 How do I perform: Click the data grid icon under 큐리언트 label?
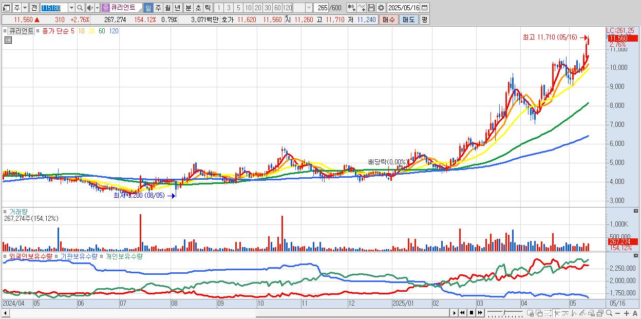pyautogui.click(x=8, y=40)
